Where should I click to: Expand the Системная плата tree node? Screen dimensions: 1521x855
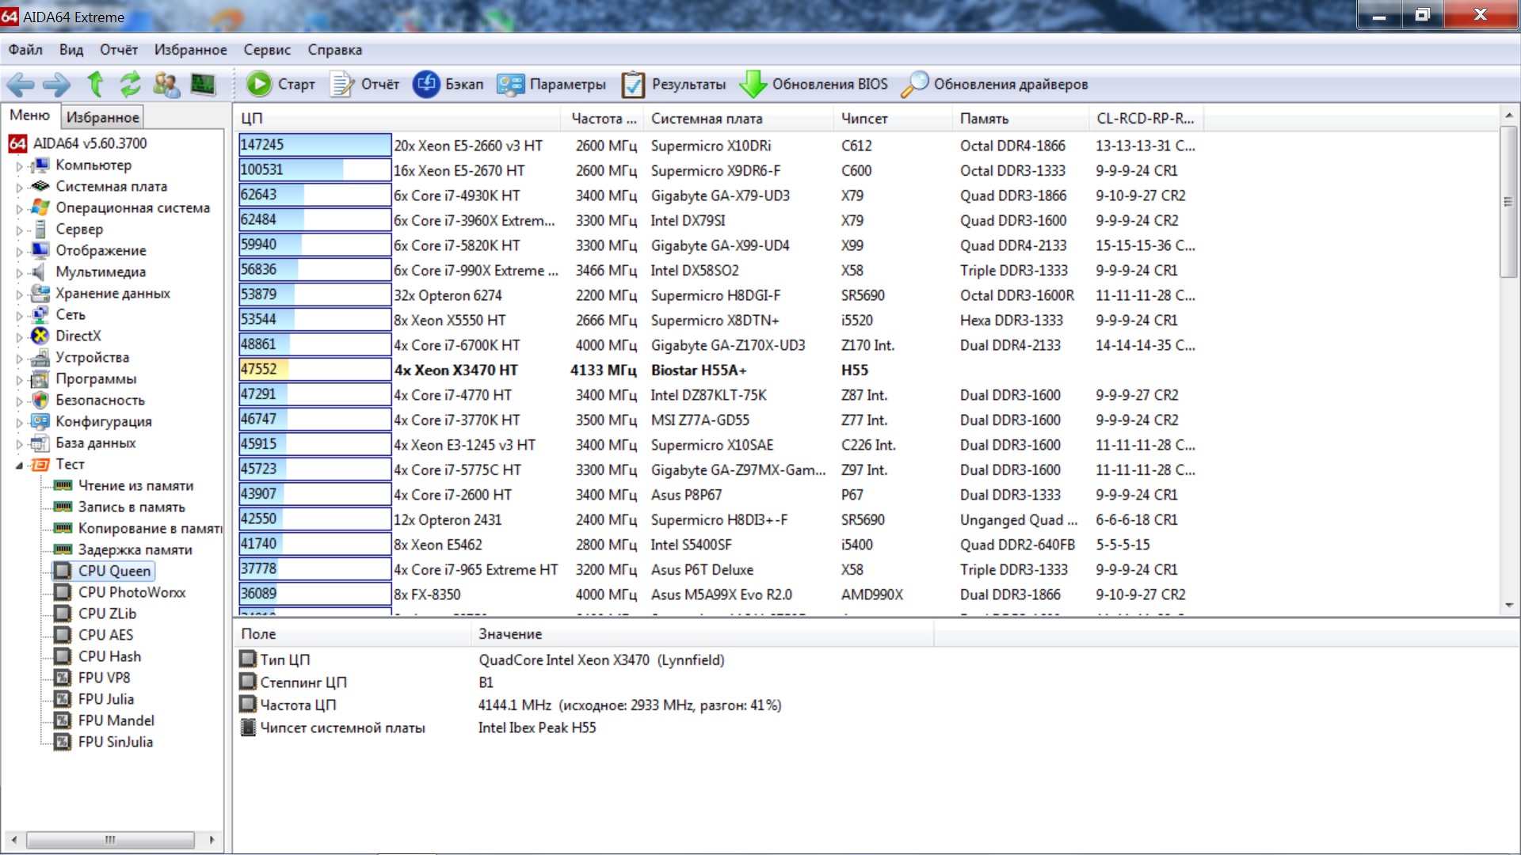pos(19,188)
